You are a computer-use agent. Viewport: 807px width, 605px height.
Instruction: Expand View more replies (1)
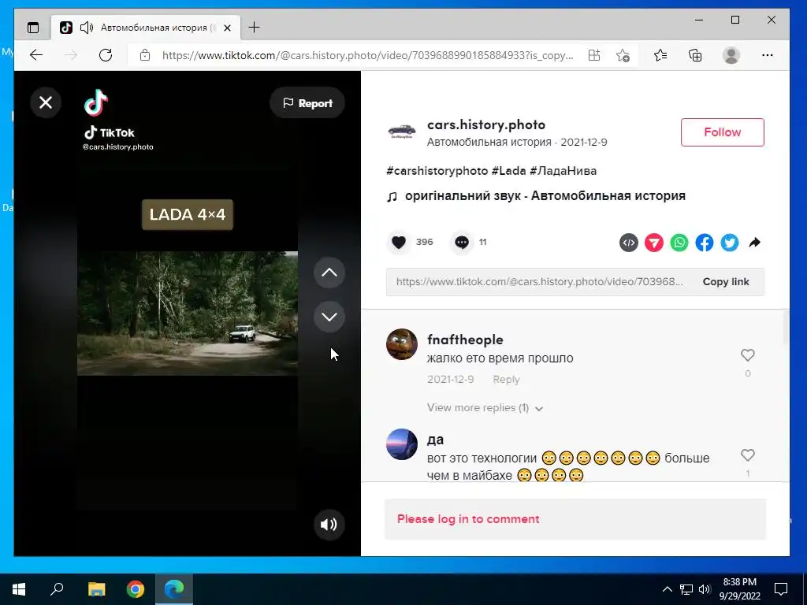tap(485, 408)
